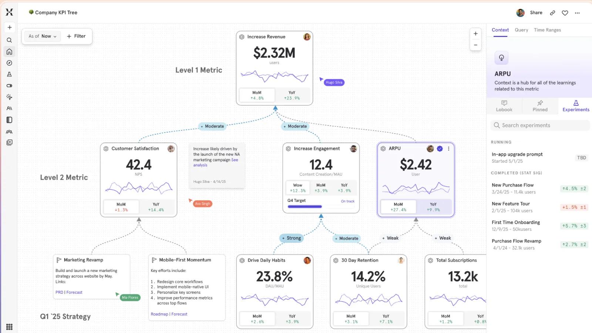This screenshot has height=333, width=592.
Task: Expand the Moderate label below Increase Revenue
Action: coord(295,126)
